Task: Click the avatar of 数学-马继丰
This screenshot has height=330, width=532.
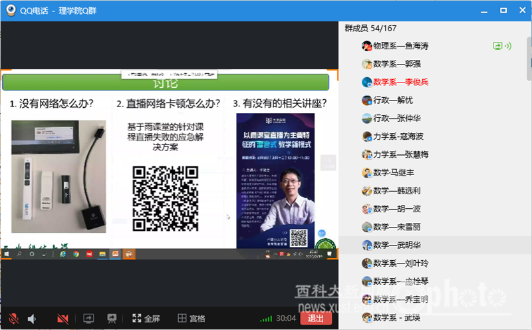Action: pos(367,172)
